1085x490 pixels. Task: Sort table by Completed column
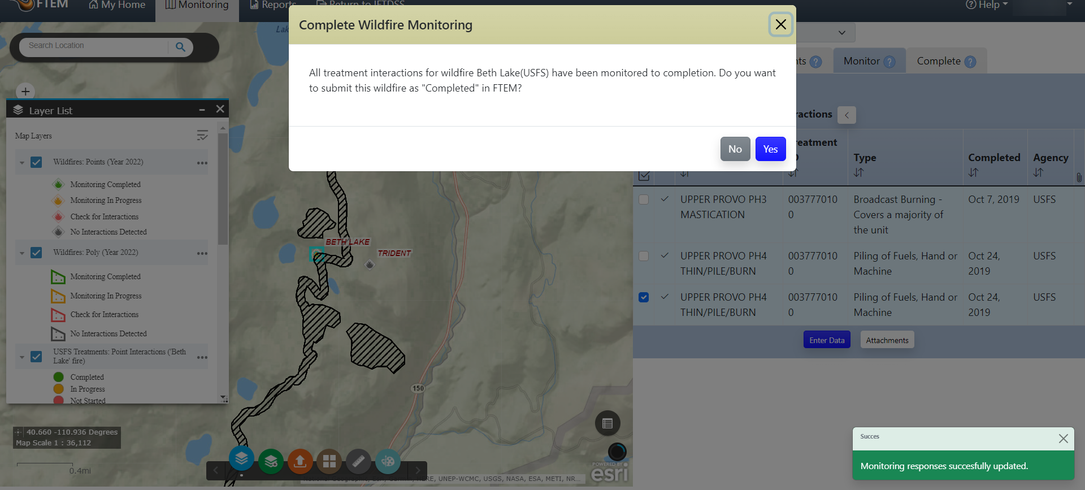coord(973,172)
